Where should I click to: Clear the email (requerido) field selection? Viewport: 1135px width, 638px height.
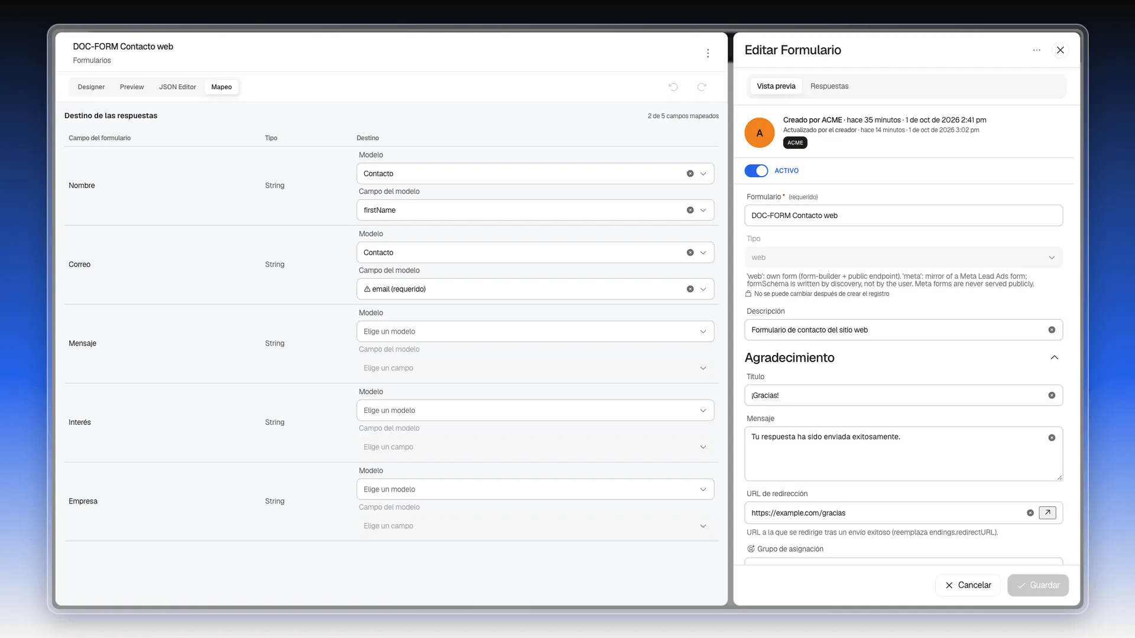pyautogui.click(x=690, y=289)
